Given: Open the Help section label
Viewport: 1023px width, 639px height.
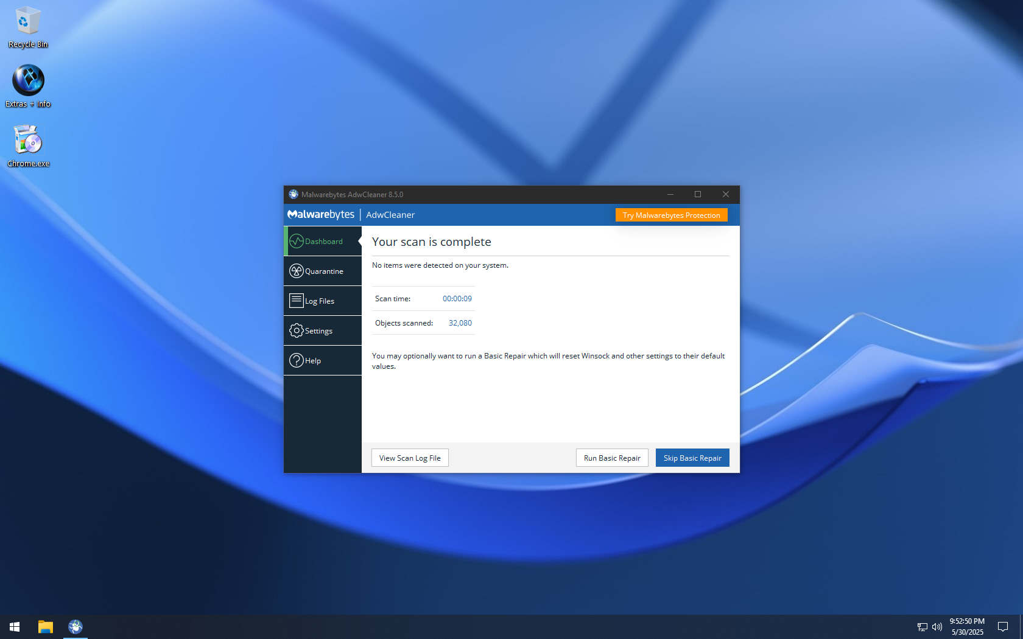Looking at the screenshot, I should (x=313, y=361).
